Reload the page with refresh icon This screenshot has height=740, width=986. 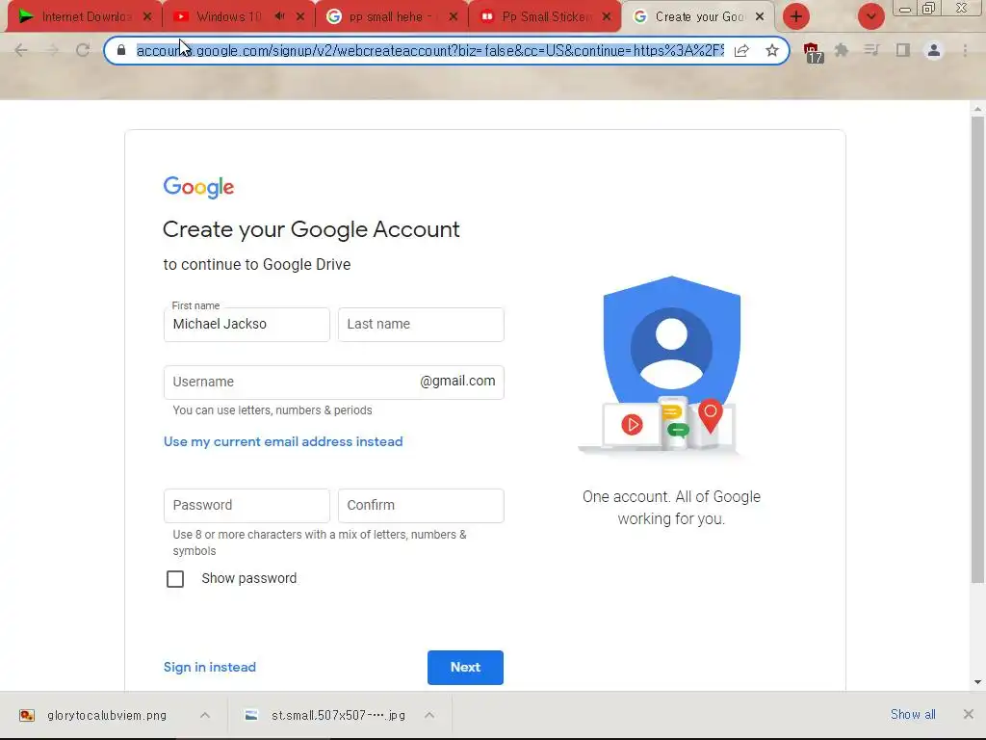click(x=83, y=50)
